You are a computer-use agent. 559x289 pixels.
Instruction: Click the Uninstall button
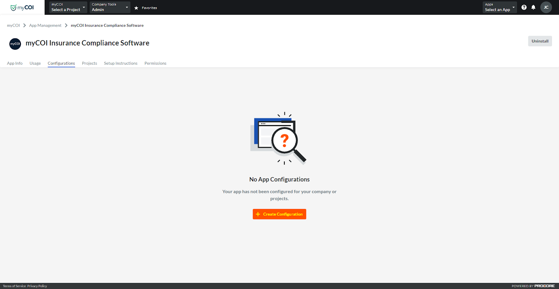[x=540, y=41]
